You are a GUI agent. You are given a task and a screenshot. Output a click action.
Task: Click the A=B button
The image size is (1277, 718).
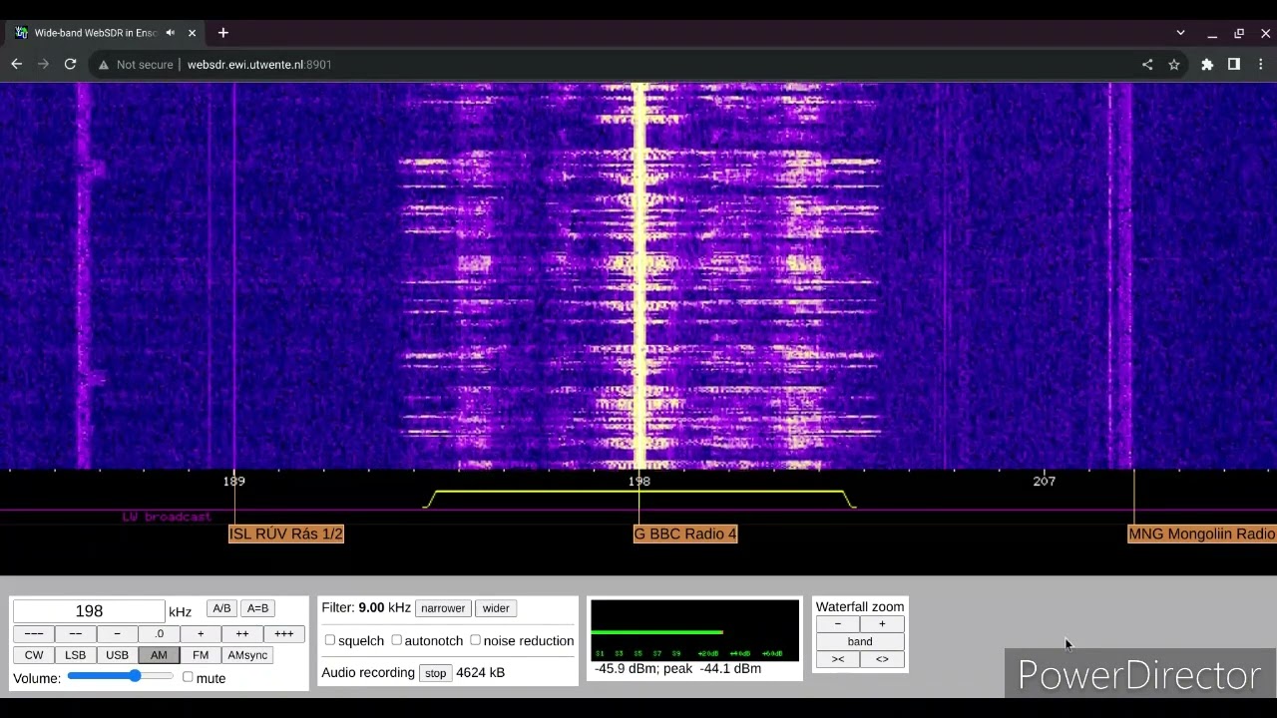pyautogui.click(x=257, y=608)
